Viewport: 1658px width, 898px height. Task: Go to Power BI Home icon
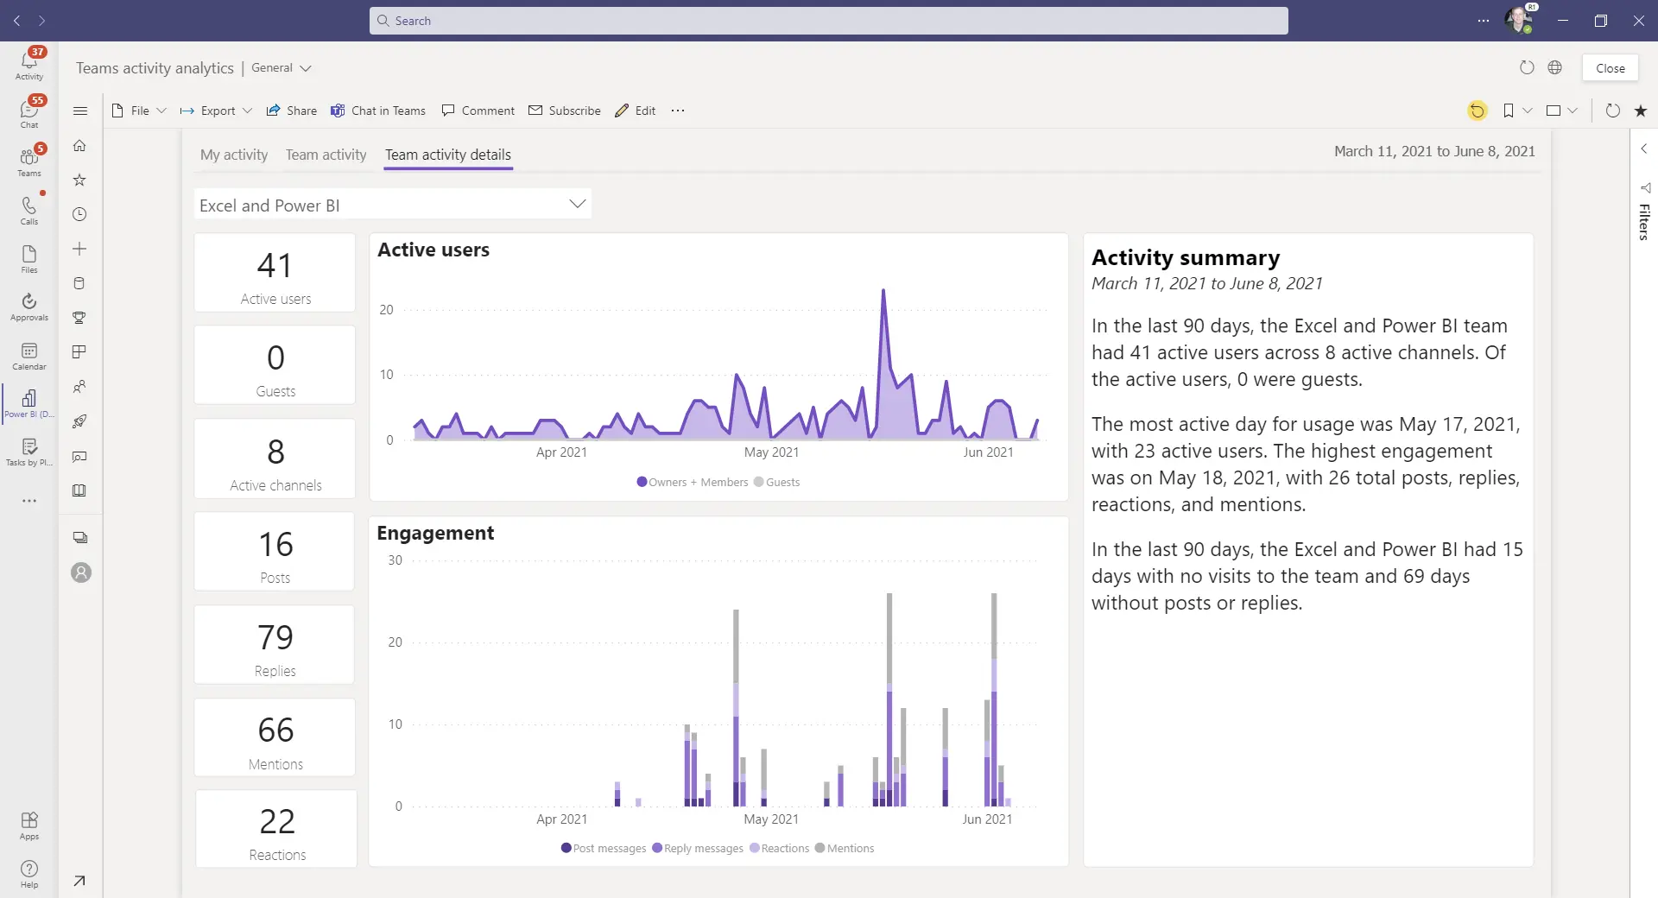[x=79, y=145]
